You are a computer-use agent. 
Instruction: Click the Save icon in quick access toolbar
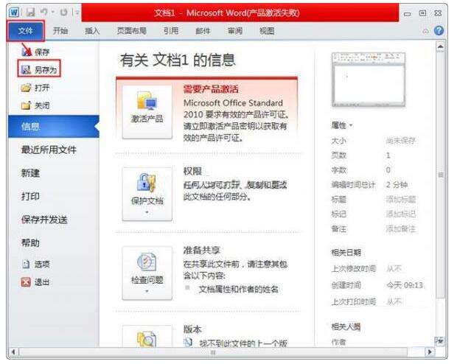click(x=30, y=13)
